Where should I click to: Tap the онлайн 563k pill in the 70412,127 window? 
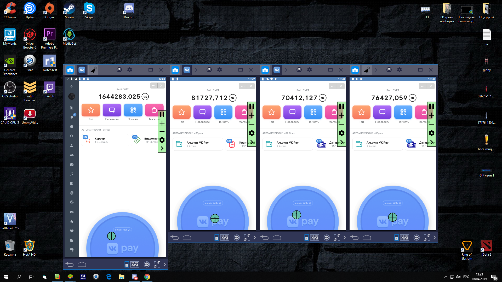click(303, 203)
